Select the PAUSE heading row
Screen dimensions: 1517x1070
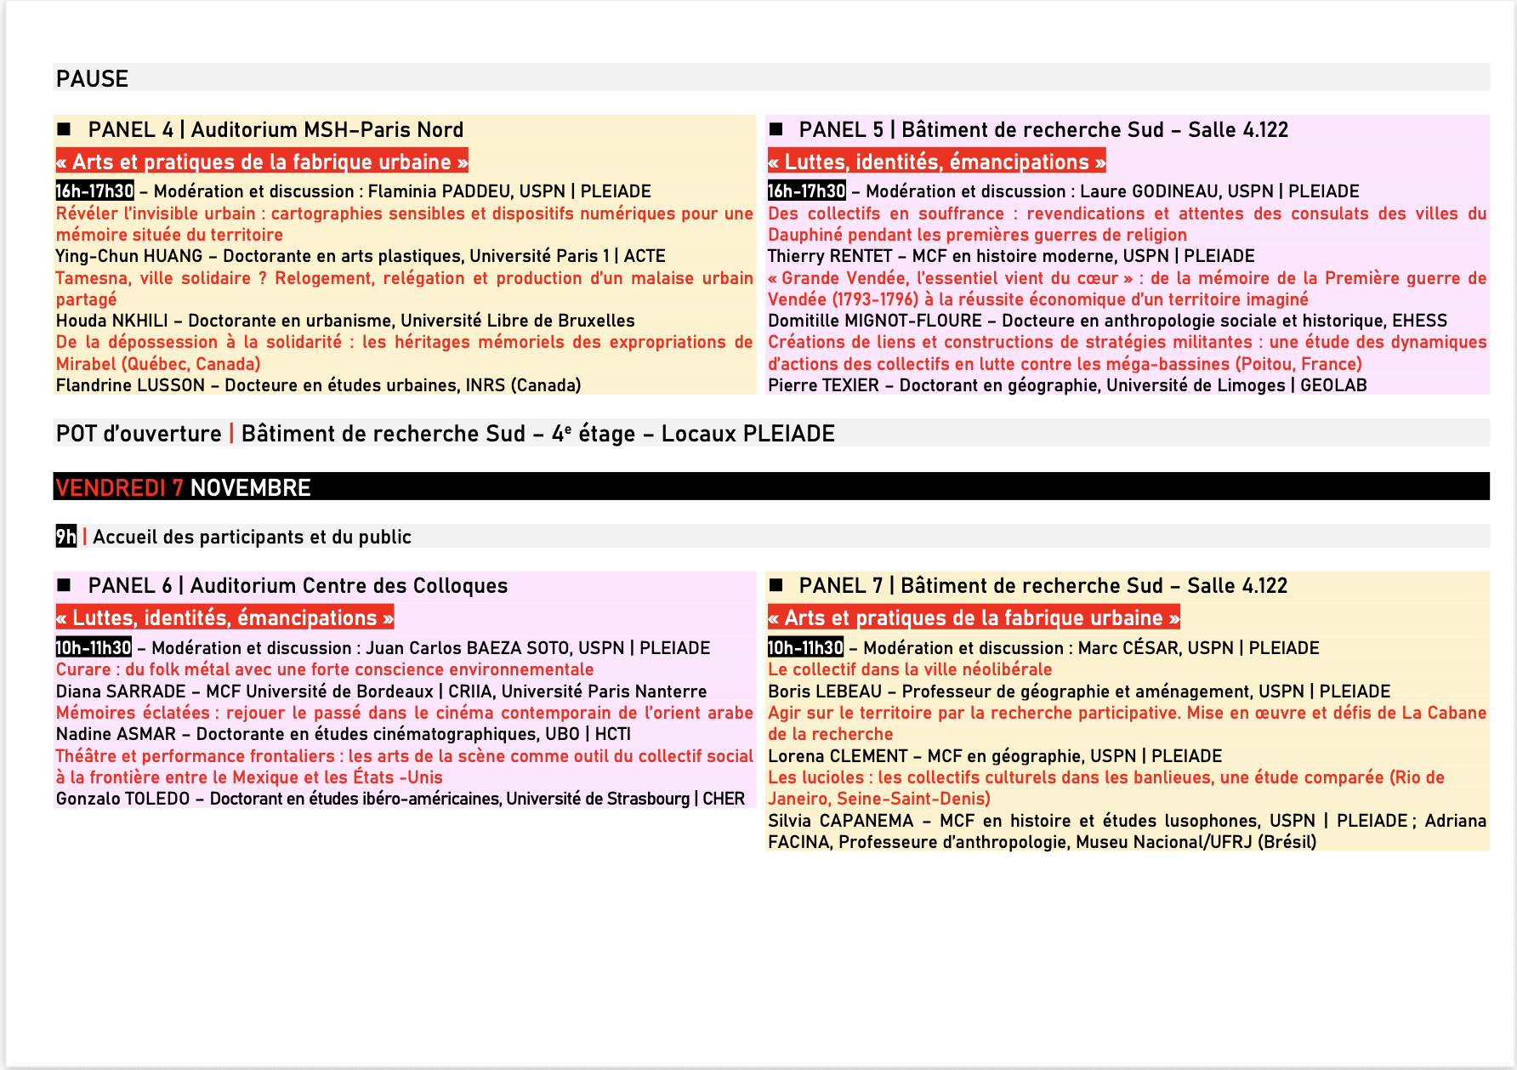pyautogui.click(x=92, y=78)
